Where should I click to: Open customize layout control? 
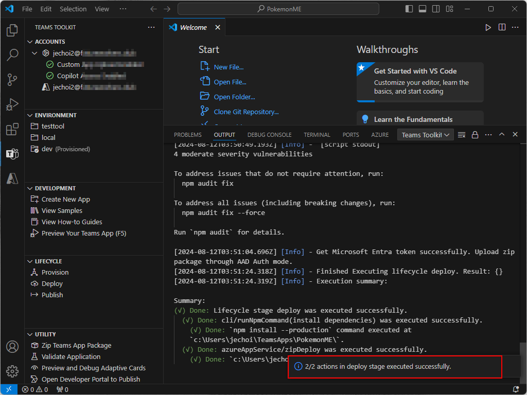point(449,9)
